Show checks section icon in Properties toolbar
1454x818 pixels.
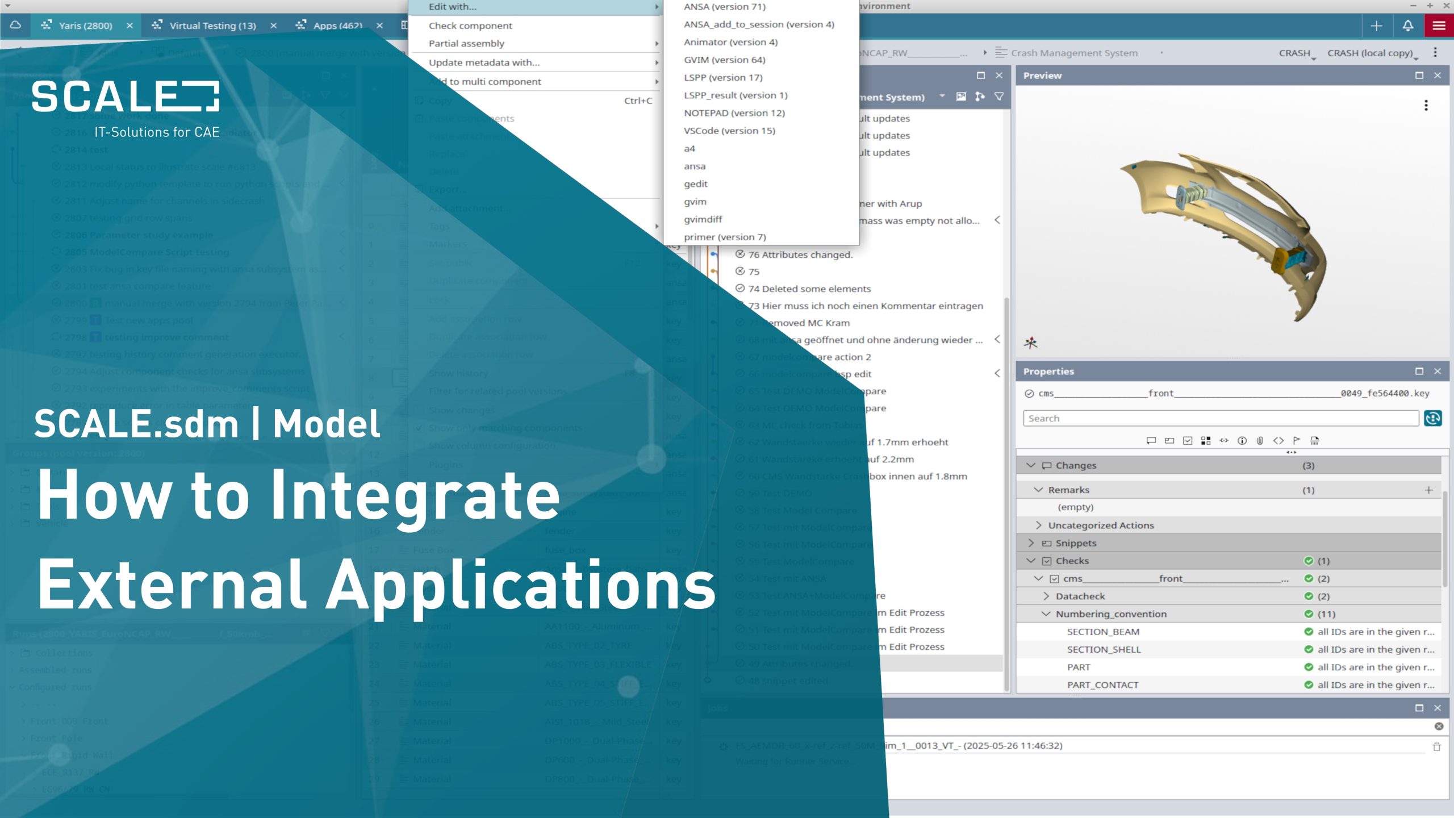pos(1188,440)
